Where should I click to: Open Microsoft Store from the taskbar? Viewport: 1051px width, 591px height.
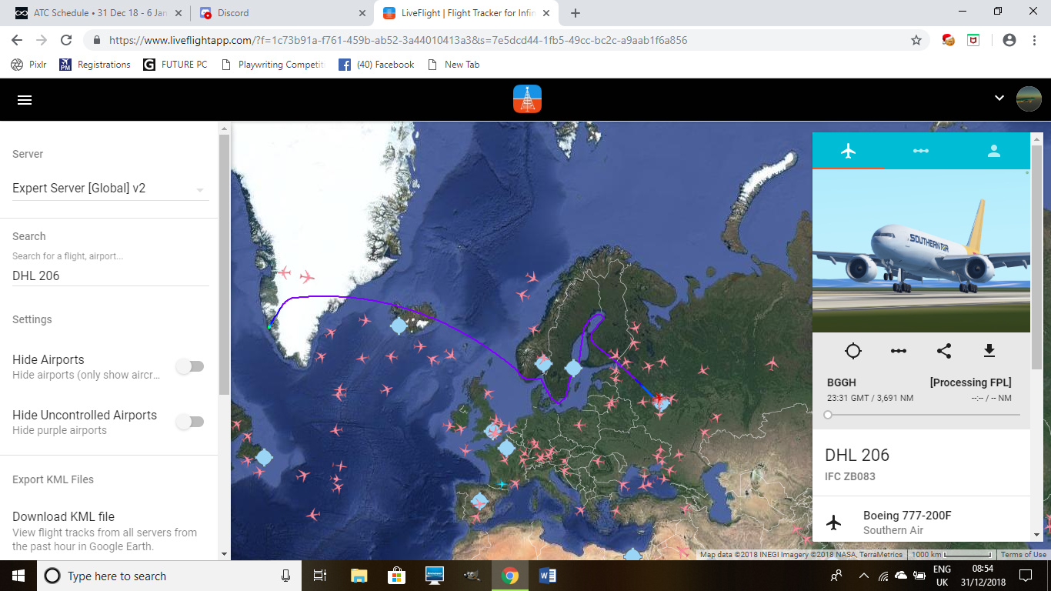(x=396, y=576)
